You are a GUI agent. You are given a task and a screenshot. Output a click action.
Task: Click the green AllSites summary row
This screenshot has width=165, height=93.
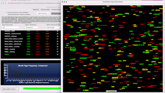31,55
